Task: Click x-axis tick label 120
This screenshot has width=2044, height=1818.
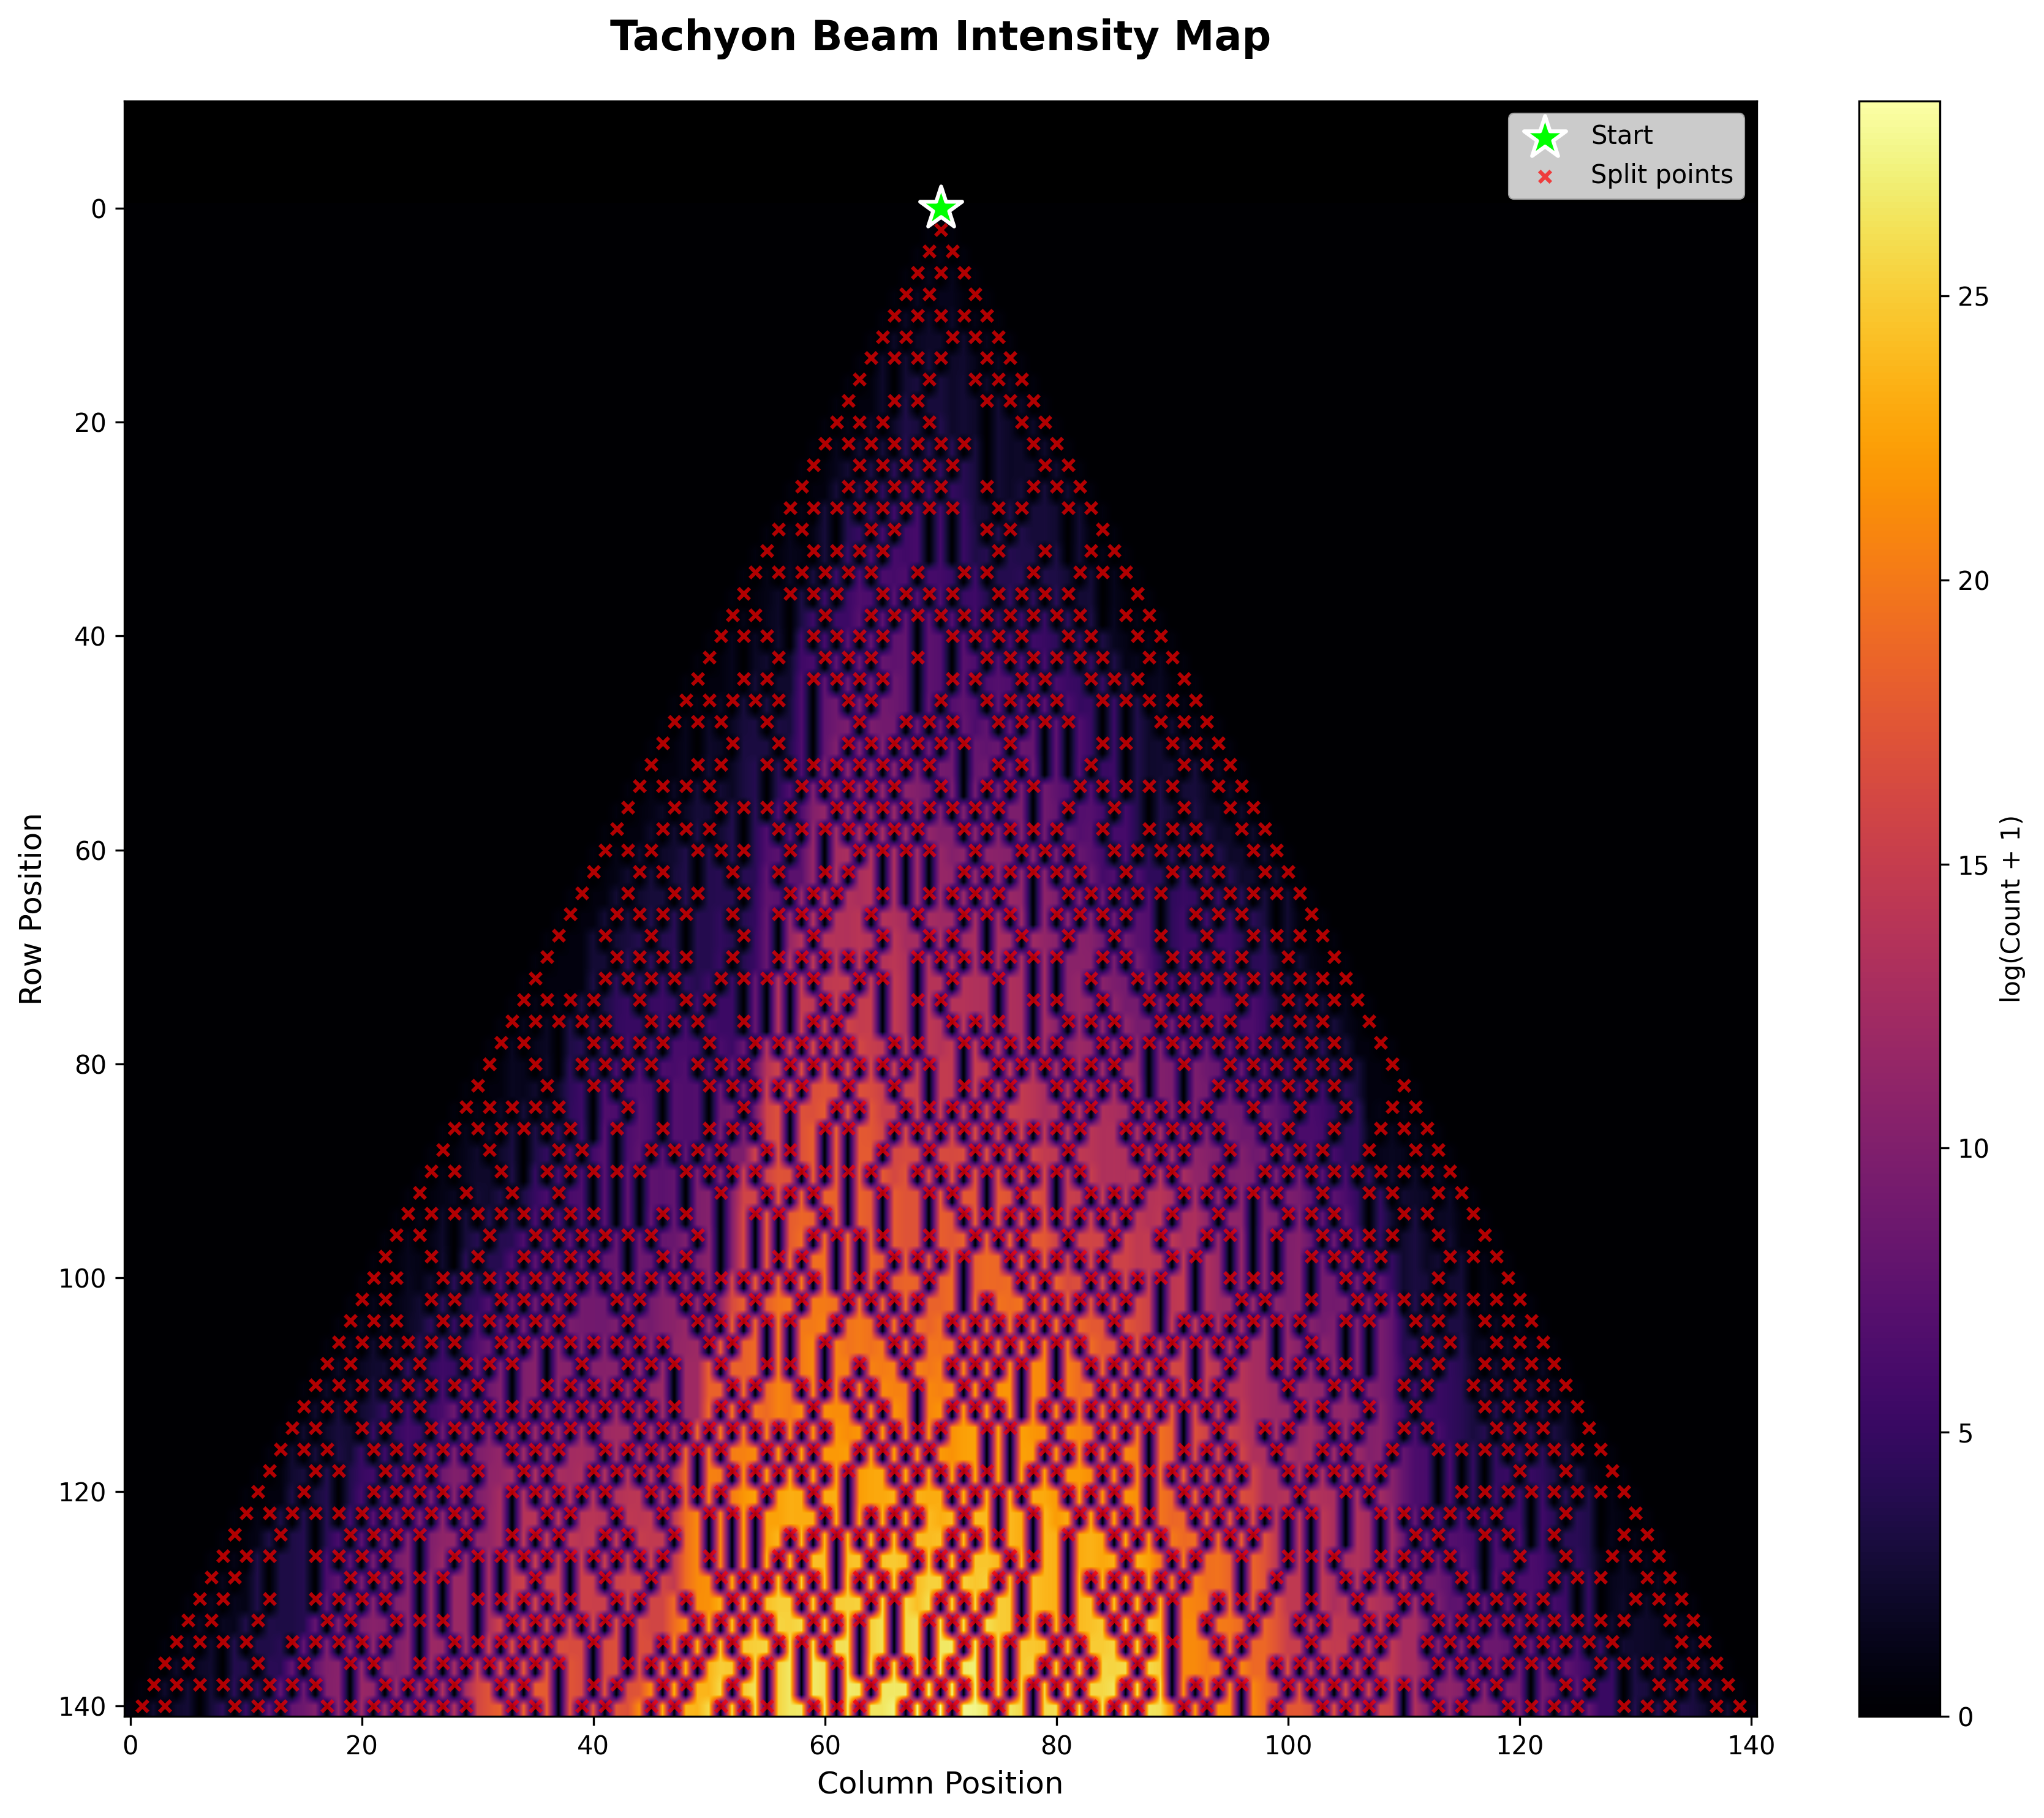Action: tap(1519, 1745)
